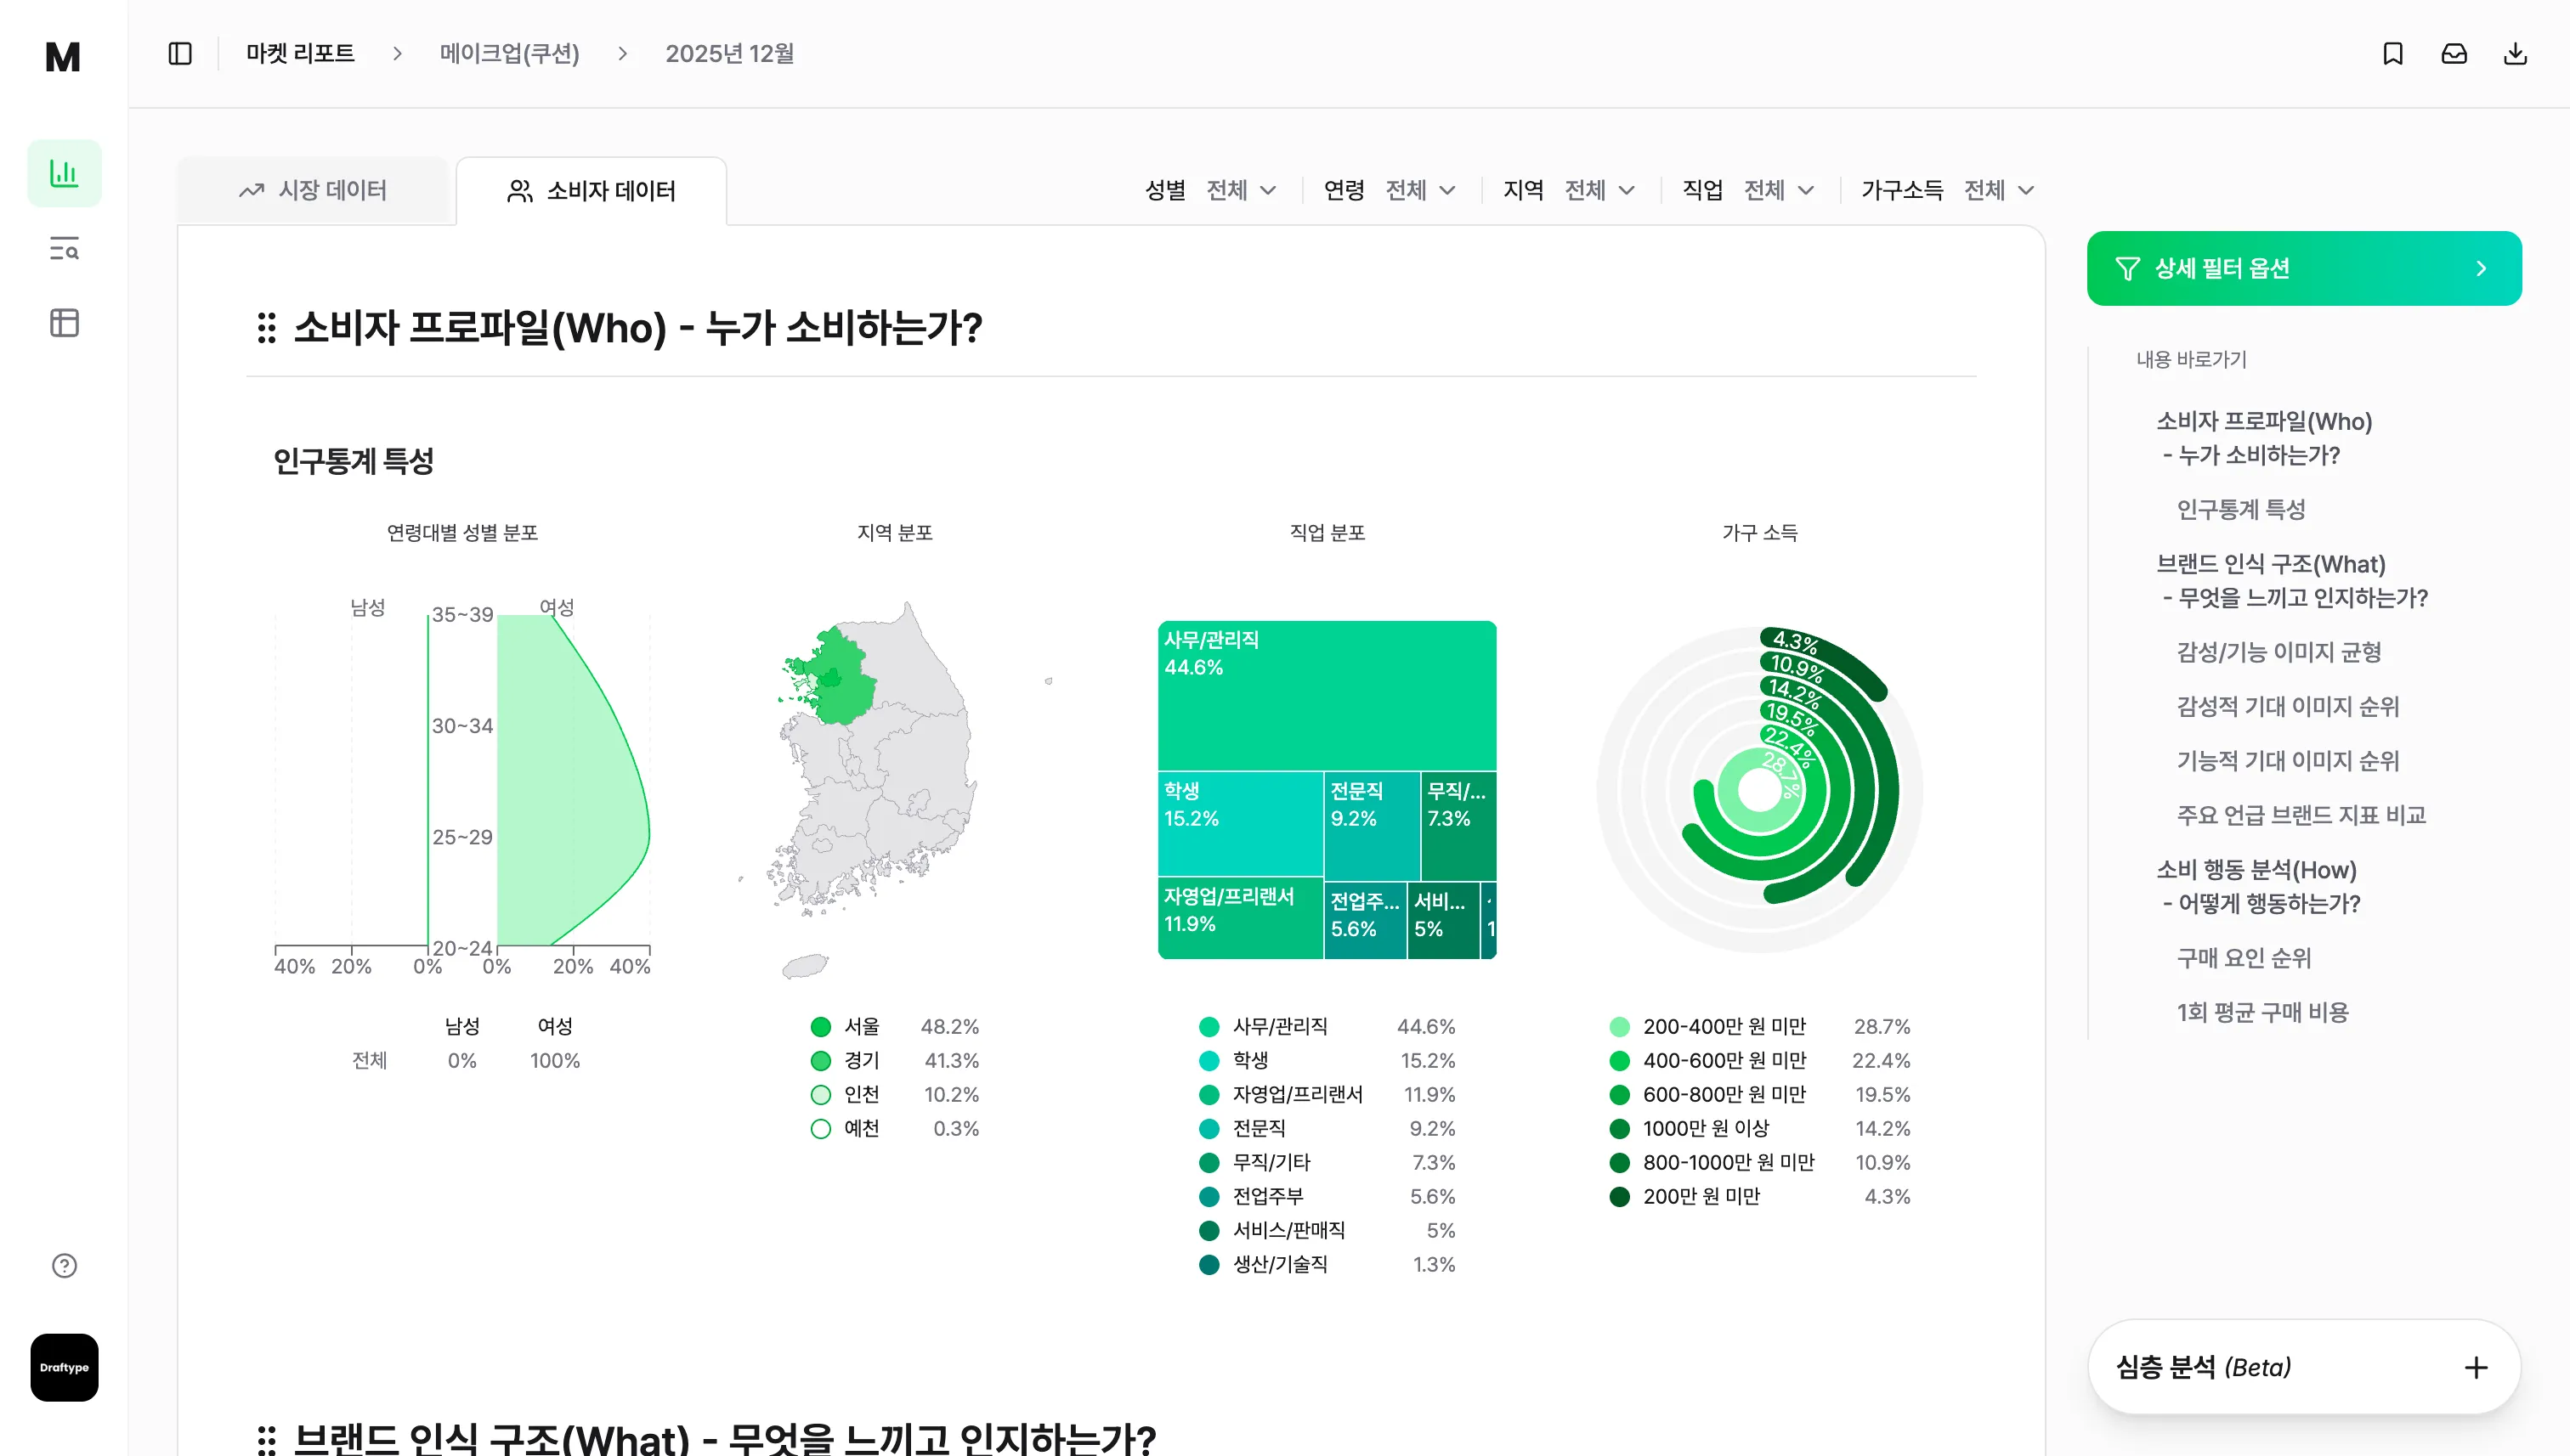Click 사무/관리직 44.6% treemap block
2570x1456 pixels.
1327,695
